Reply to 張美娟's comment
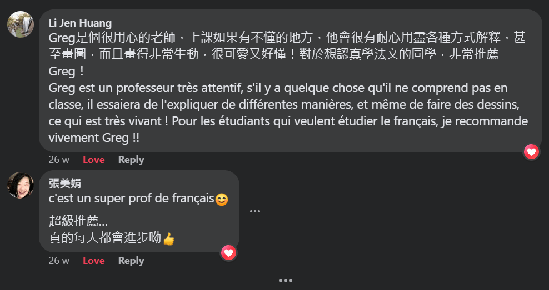This screenshot has height=290, width=549. coord(131,261)
